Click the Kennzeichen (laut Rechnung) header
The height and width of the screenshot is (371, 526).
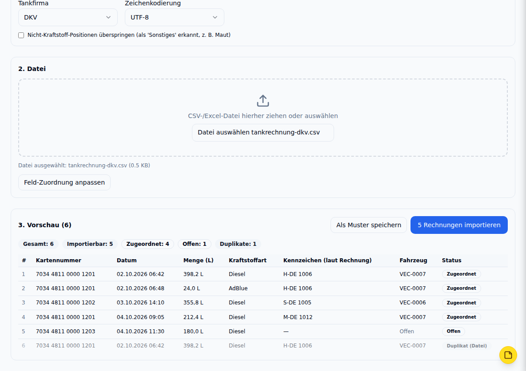click(x=327, y=260)
